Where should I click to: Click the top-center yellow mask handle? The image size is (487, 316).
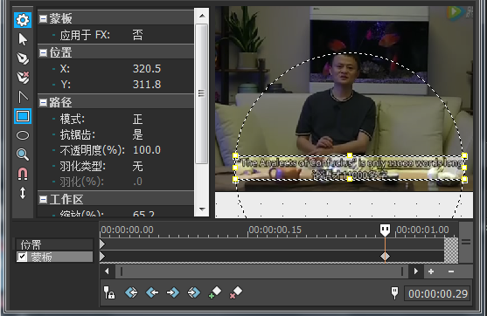350,155
